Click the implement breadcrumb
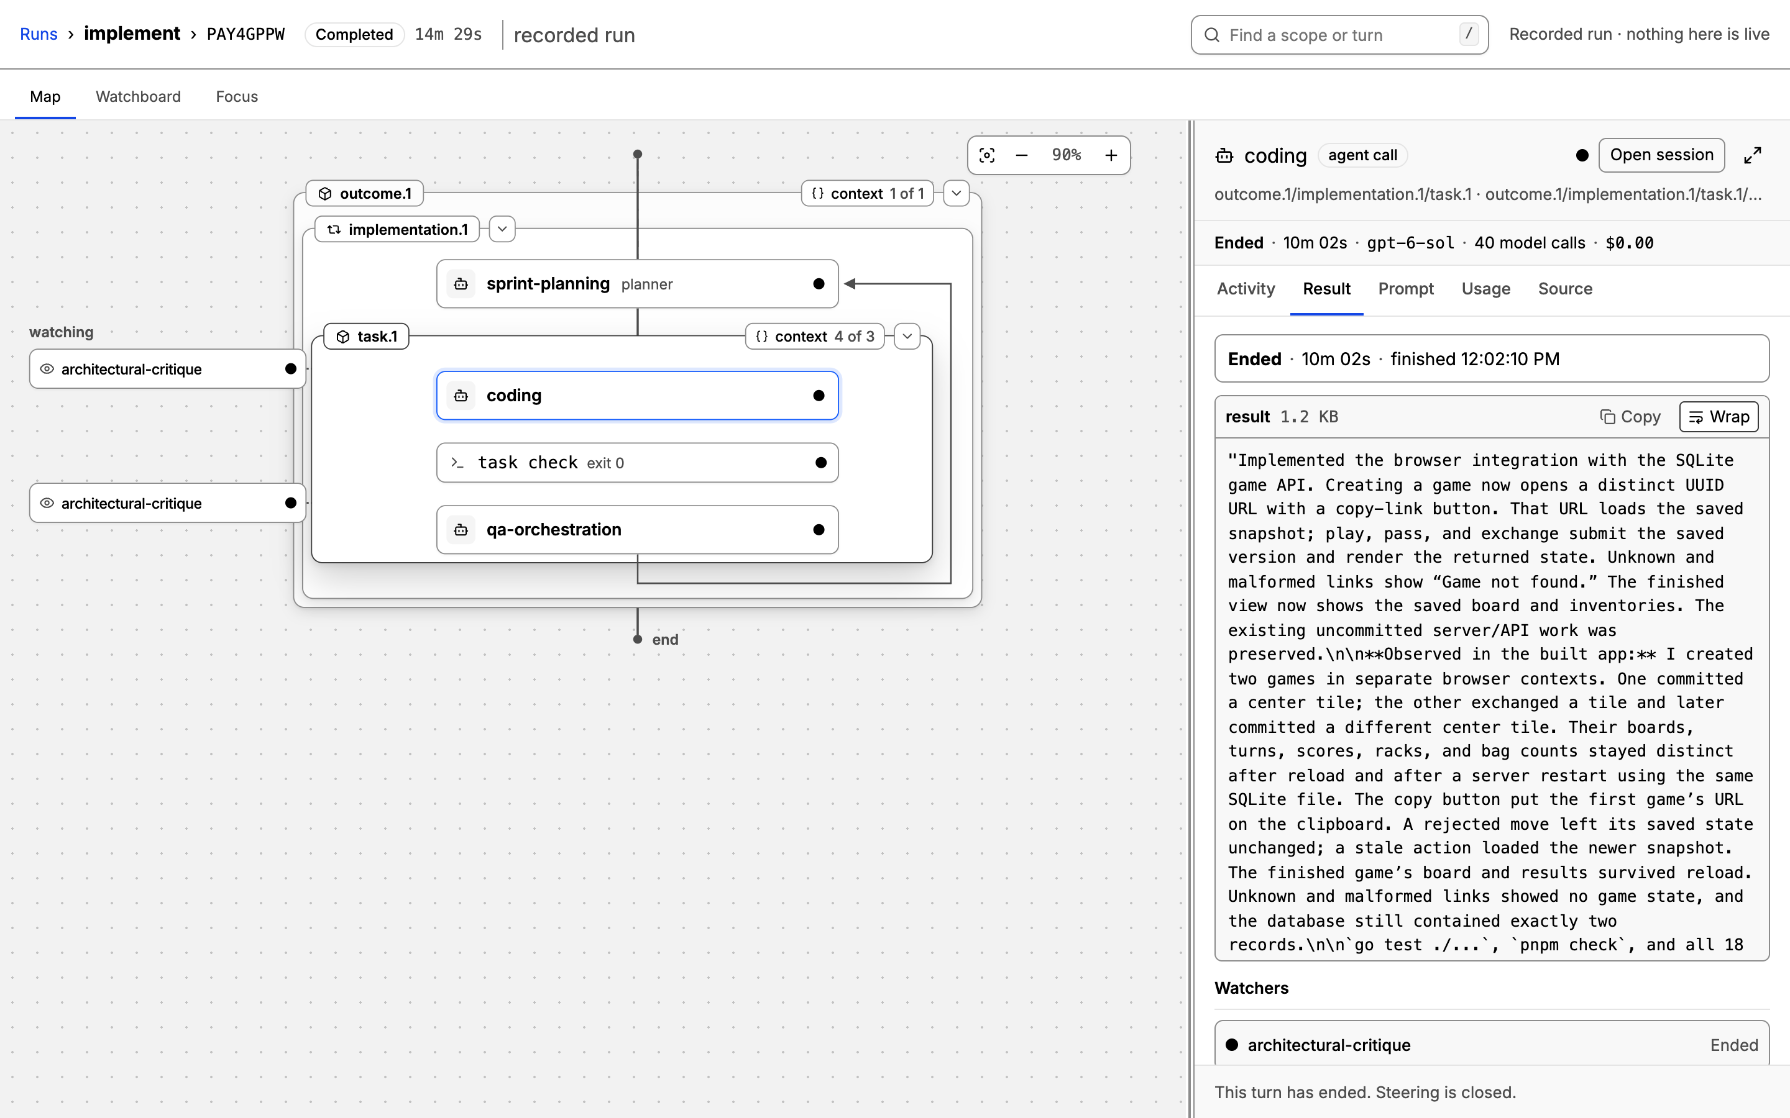The height and width of the screenshot is (1118, 1790). point(132,34)
